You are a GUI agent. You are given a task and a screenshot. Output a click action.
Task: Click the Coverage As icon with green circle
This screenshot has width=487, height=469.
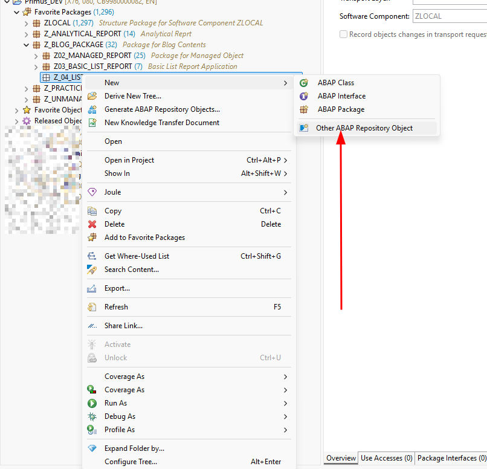pyautogui.click(x=92, y=389)
